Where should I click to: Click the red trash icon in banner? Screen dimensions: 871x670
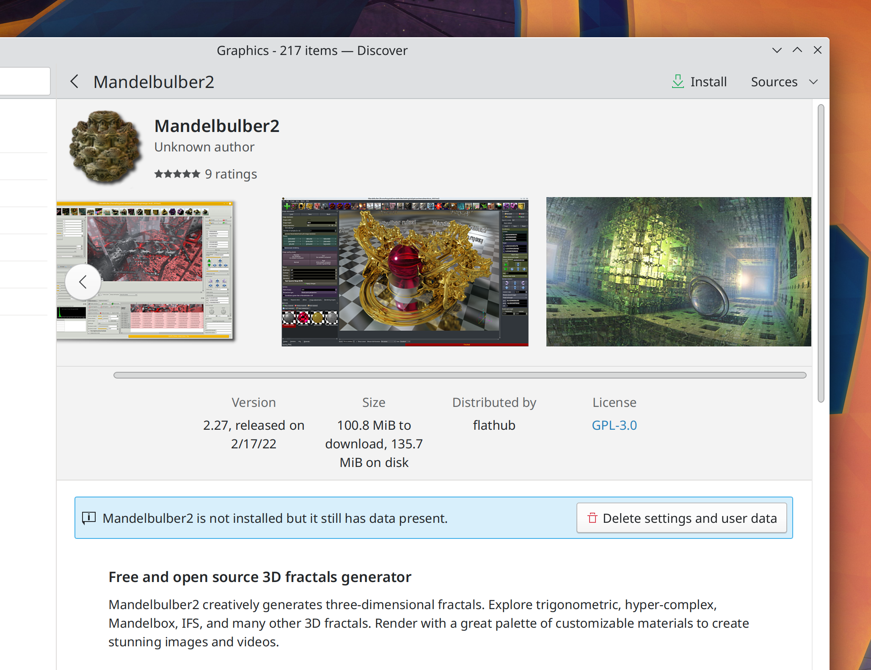[x=592, y=518]
